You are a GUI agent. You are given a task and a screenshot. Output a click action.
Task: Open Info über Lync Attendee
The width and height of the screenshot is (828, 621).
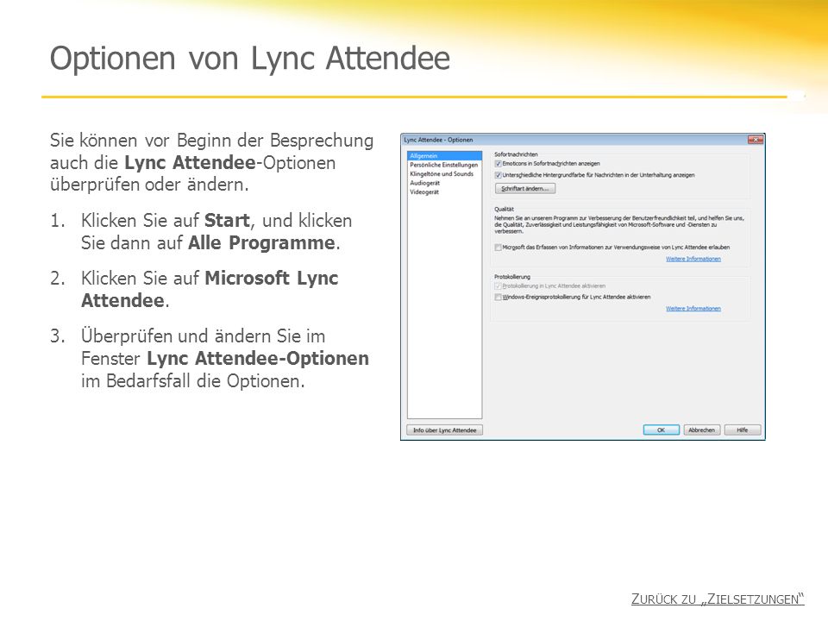click(445, 430)
